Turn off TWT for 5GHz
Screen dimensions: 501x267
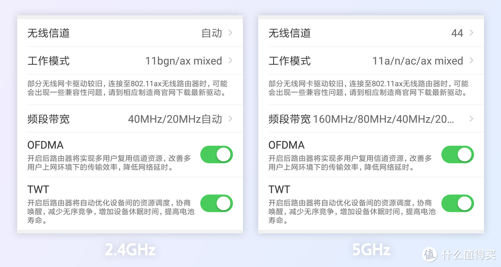[x=457, y=203]
